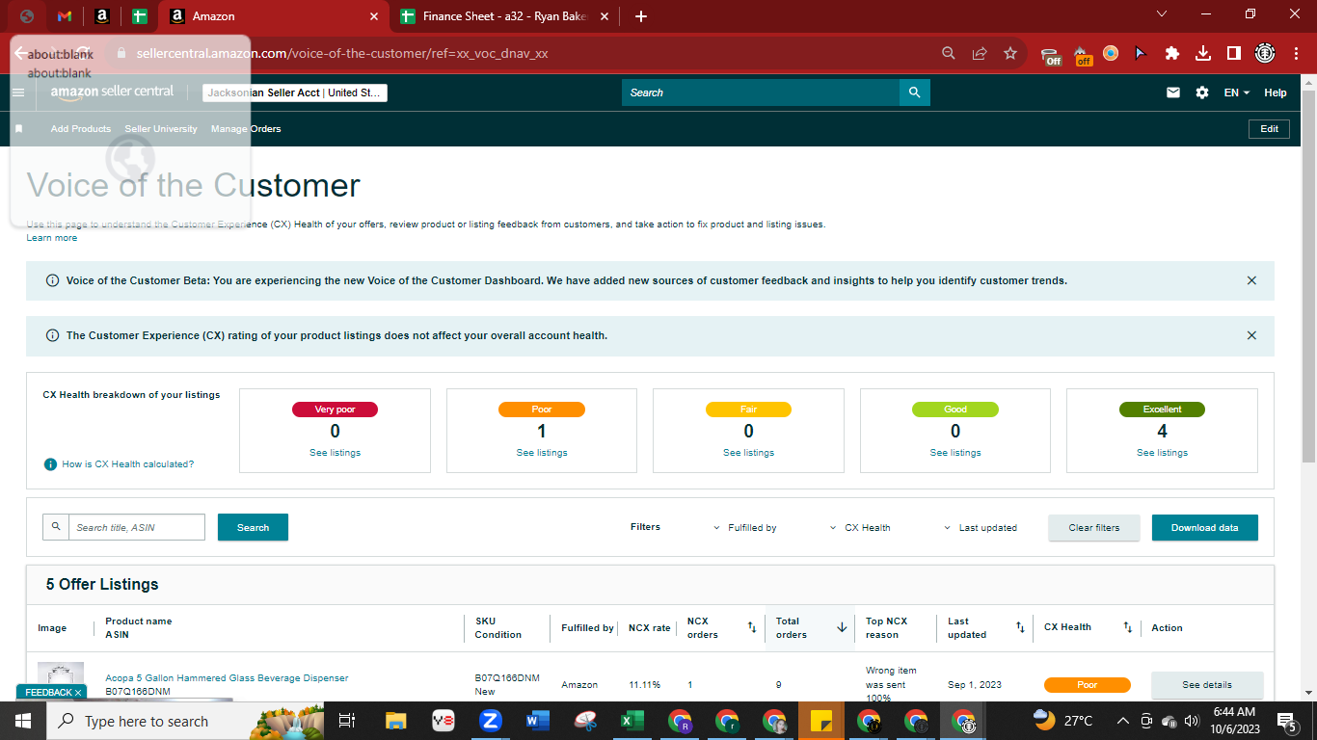Close the FEEDBACK tab widget
The height and width of the screenshot is (740, 1317).
[x=78, y=693]
